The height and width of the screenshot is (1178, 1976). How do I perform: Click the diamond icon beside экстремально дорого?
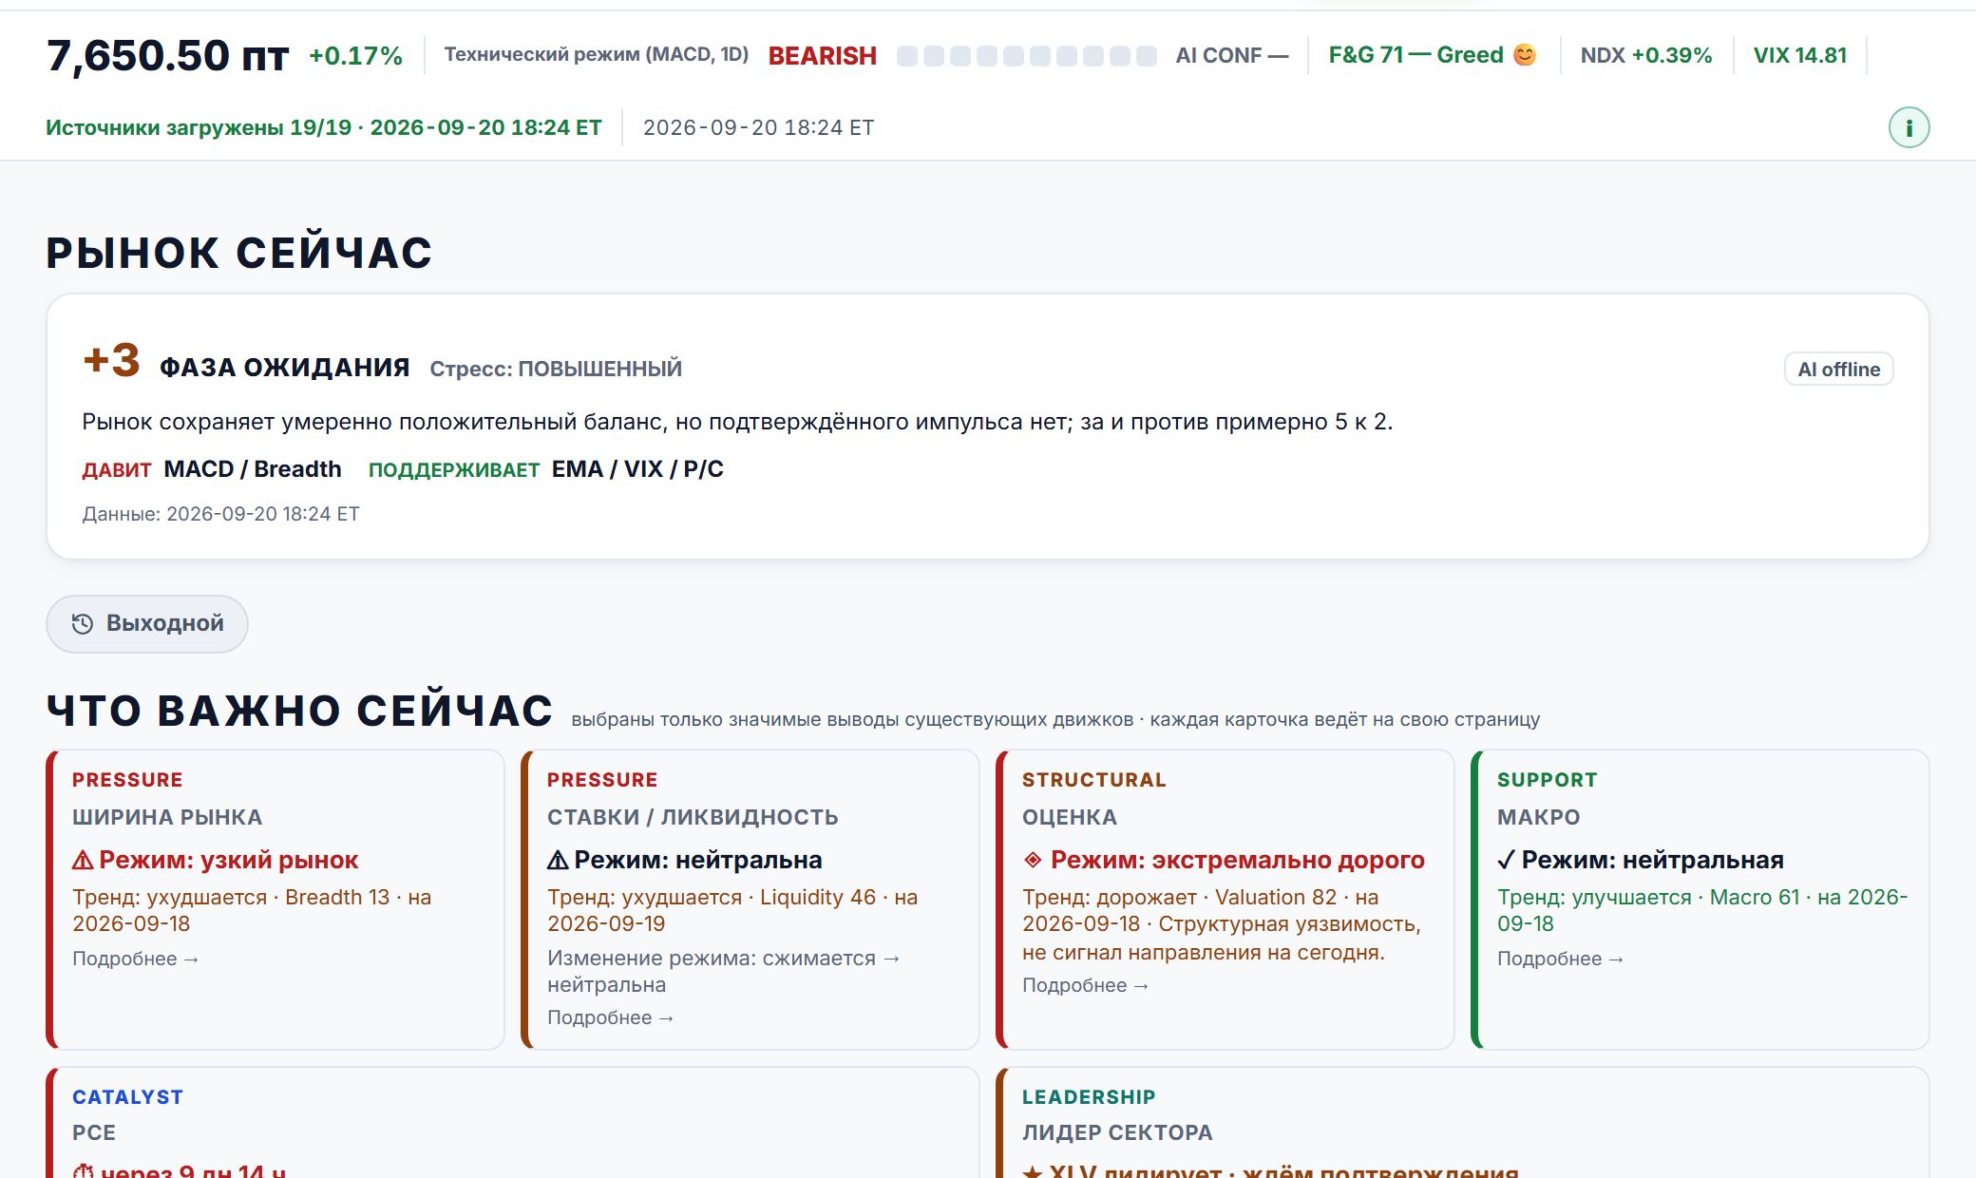1033,860
